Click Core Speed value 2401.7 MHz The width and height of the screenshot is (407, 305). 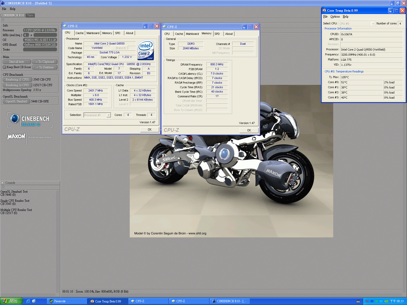click(96, 90)
